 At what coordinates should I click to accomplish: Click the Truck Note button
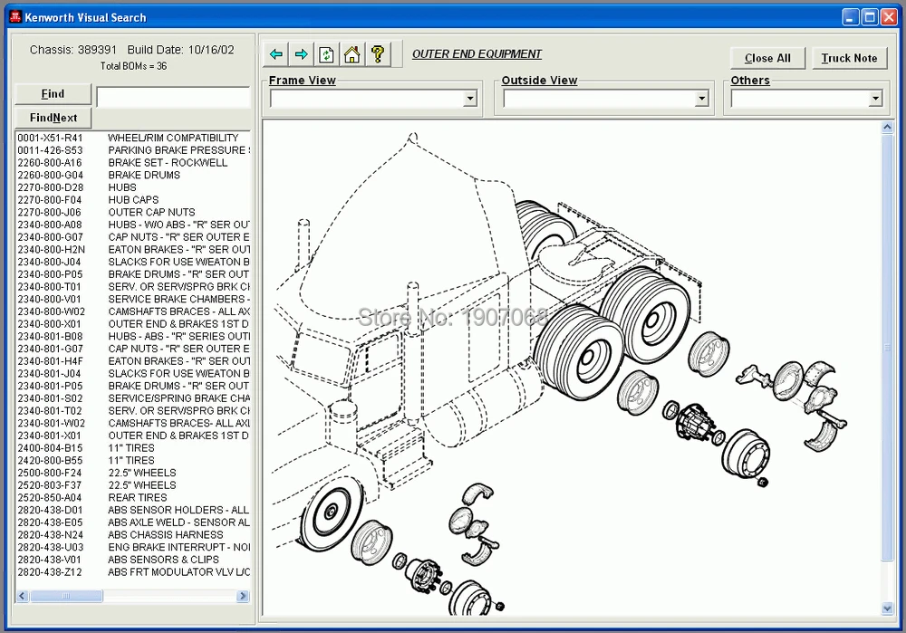coord(850,58)
